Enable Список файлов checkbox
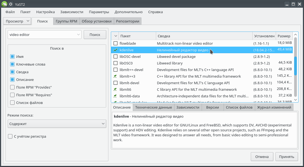 12,103
